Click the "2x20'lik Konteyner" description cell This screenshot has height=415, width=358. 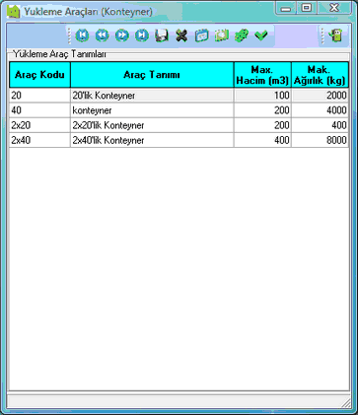152,125
